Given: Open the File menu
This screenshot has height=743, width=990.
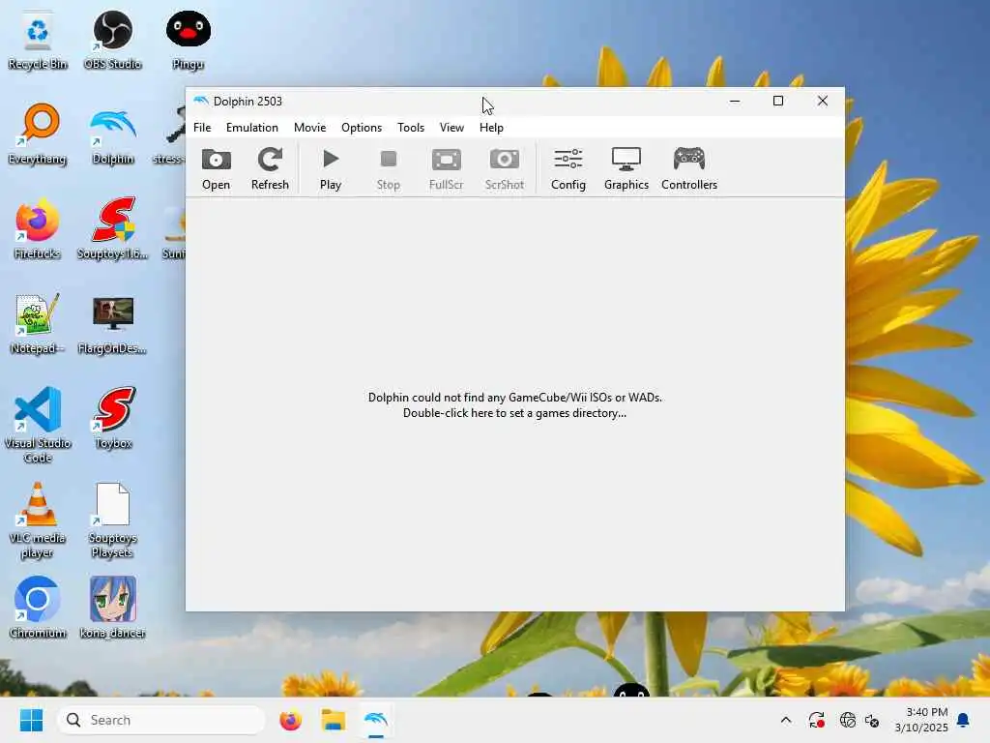Looking at the screenshot, I should pos(202,128).
